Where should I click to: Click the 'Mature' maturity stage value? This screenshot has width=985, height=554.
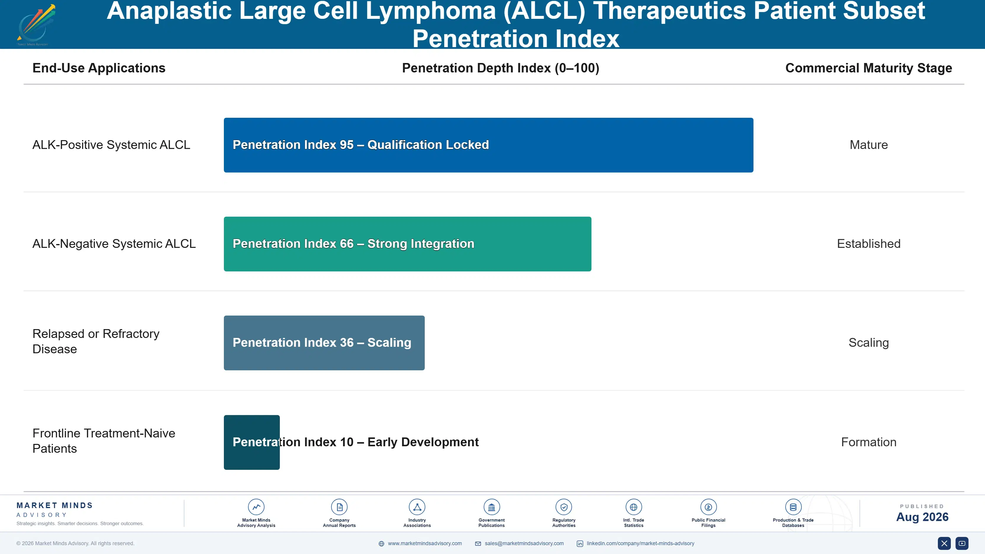(x=868, y=145)
